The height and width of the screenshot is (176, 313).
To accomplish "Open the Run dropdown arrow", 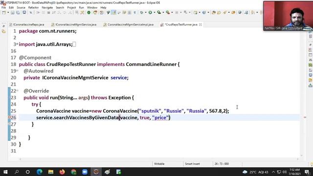I will click(x=155, y=13).
